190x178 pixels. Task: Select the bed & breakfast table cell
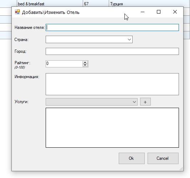[50, 4]
